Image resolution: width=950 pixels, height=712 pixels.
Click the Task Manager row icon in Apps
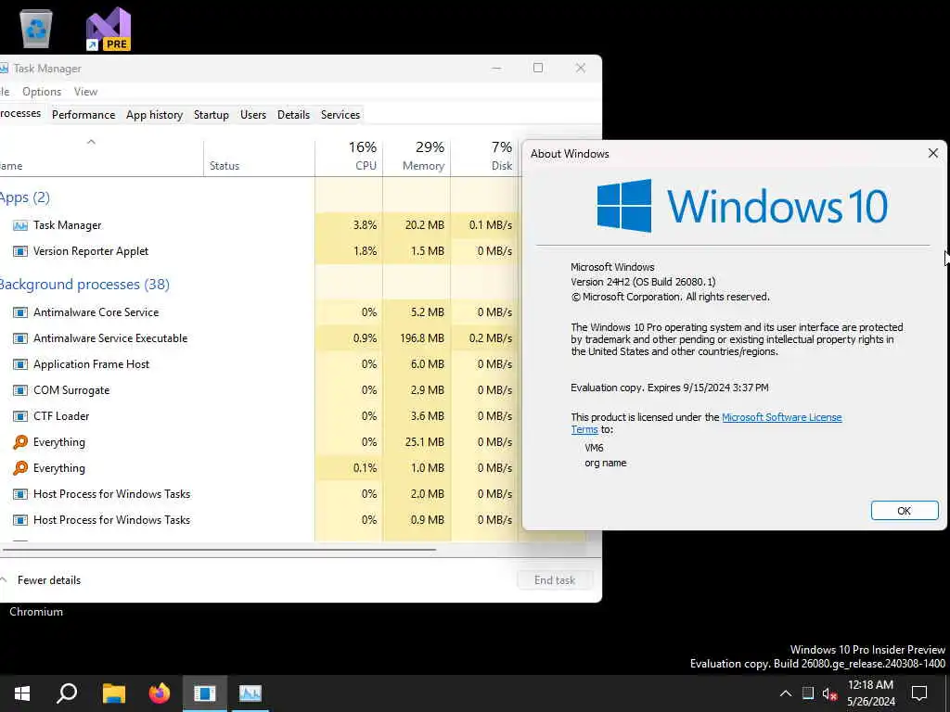pyautogui.click(x=20, y=225)
